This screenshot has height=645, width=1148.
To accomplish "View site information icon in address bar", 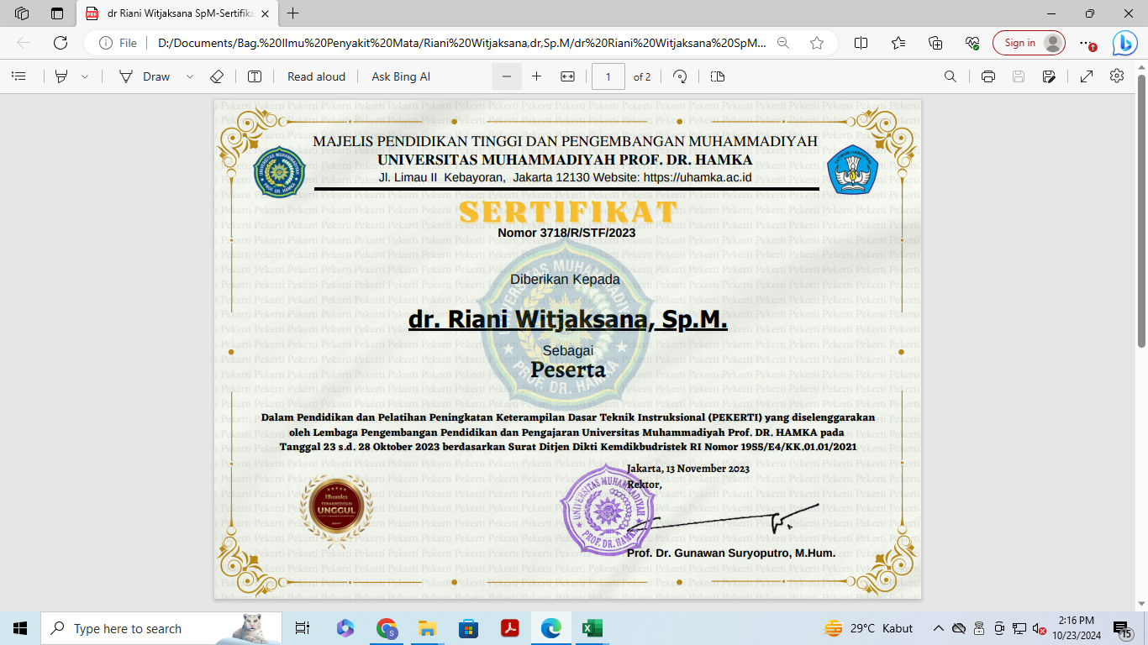I will click(x=107, y=43).
